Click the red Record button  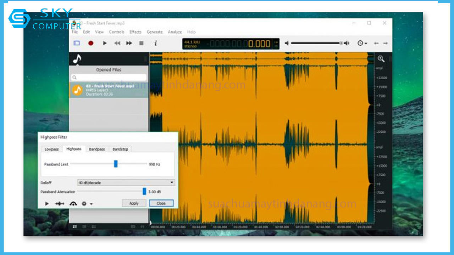pyautogui.click(x=91, y=43)
